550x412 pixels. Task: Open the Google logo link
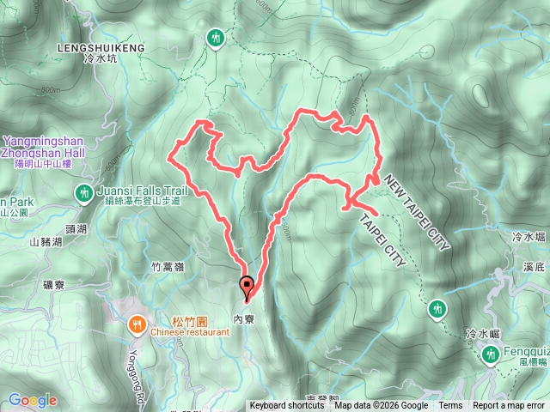coord(33,400)
